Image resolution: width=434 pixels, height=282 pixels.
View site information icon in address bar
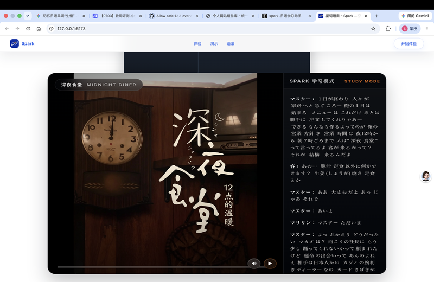click(52, 29)
